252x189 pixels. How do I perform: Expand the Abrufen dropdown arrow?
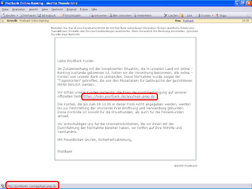click(17, 15)
